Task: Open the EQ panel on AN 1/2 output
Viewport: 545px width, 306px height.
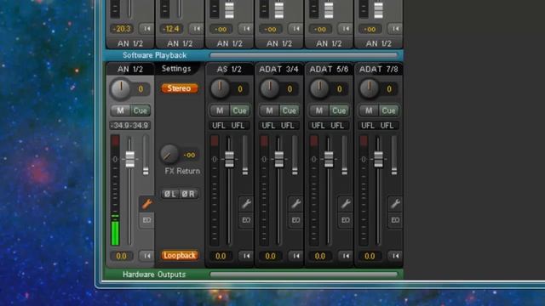Action: pyautogui.click(x=146, y=220)
